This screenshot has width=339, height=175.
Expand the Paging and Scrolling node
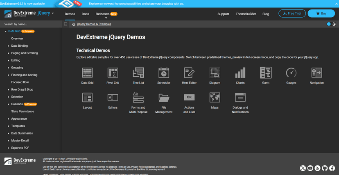pos(9,53)
